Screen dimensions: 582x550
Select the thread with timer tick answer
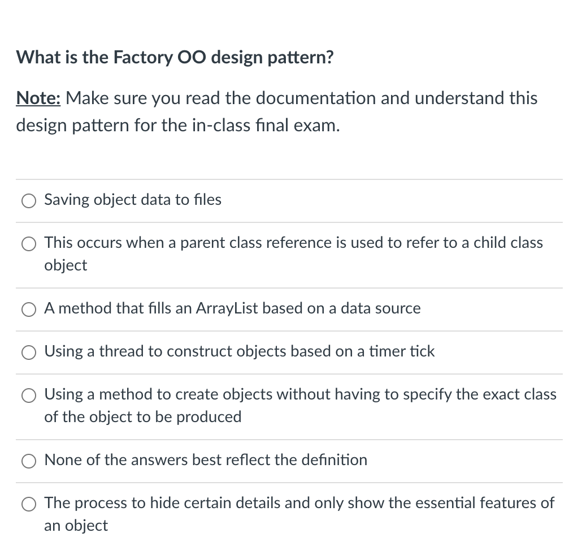(29, 352)
